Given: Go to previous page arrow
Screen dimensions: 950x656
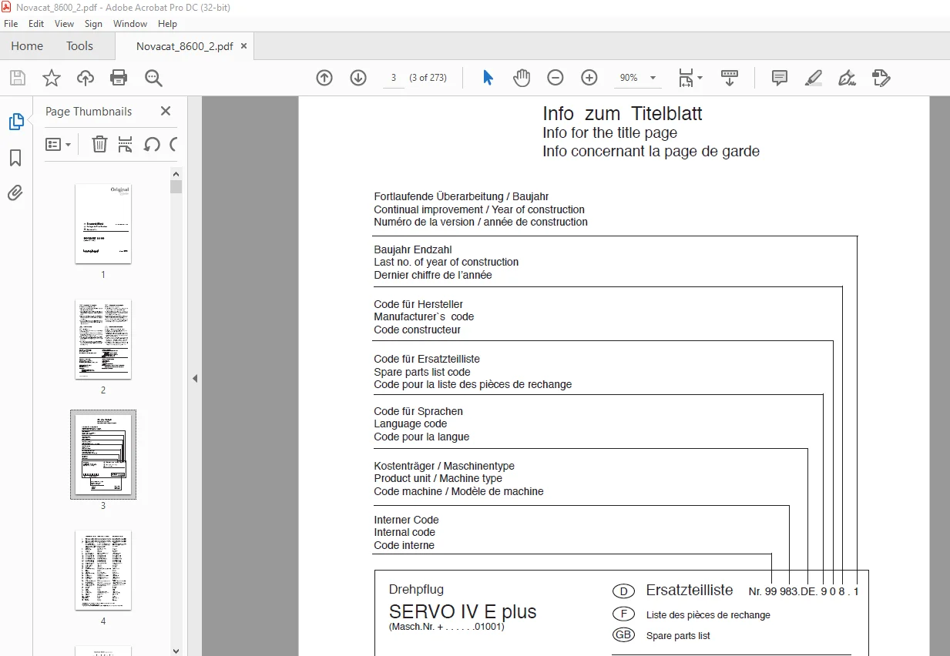Looking at the screenshot, I should [x=324, y=78].
